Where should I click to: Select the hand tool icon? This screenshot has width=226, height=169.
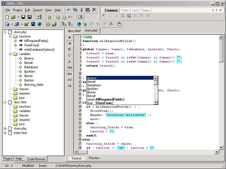coord(119,24)
